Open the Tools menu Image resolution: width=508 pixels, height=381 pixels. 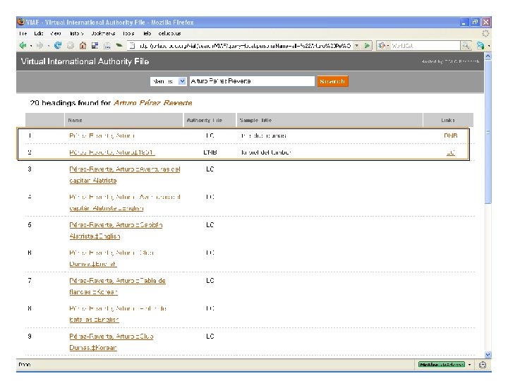coord(128,33)
